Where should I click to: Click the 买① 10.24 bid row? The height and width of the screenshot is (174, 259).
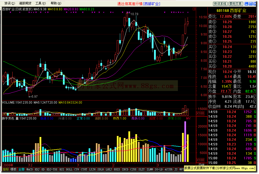pos(232,47)
